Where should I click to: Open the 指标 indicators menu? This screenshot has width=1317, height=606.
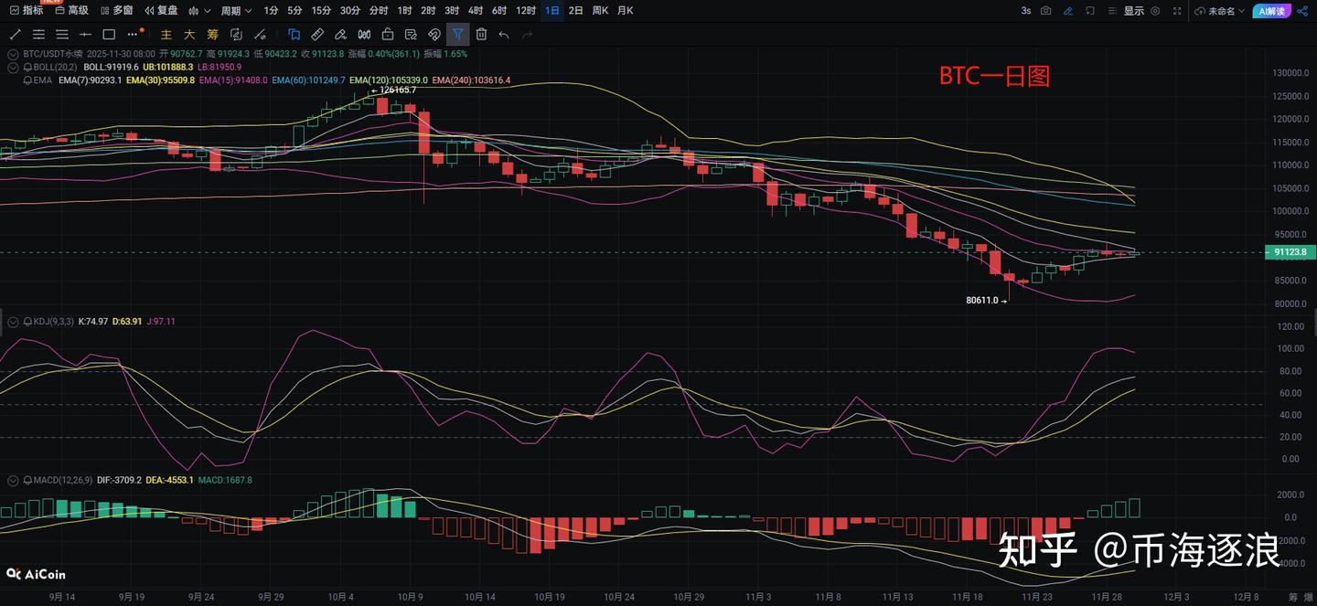point(30,10)
